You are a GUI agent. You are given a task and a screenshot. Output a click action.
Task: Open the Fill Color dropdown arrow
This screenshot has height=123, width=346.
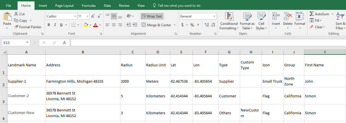(90, 25)
